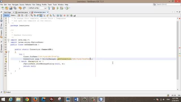This screenshot has width=181, height=102.
Task: Click the New Project toolbar icon
Action: (x=7, y=8)
